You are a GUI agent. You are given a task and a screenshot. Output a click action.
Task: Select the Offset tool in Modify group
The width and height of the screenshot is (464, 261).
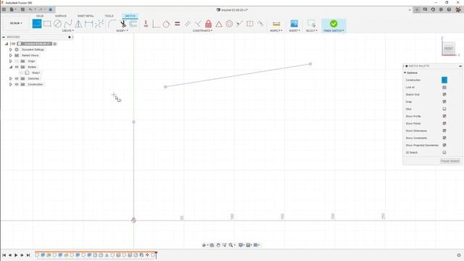133,24
